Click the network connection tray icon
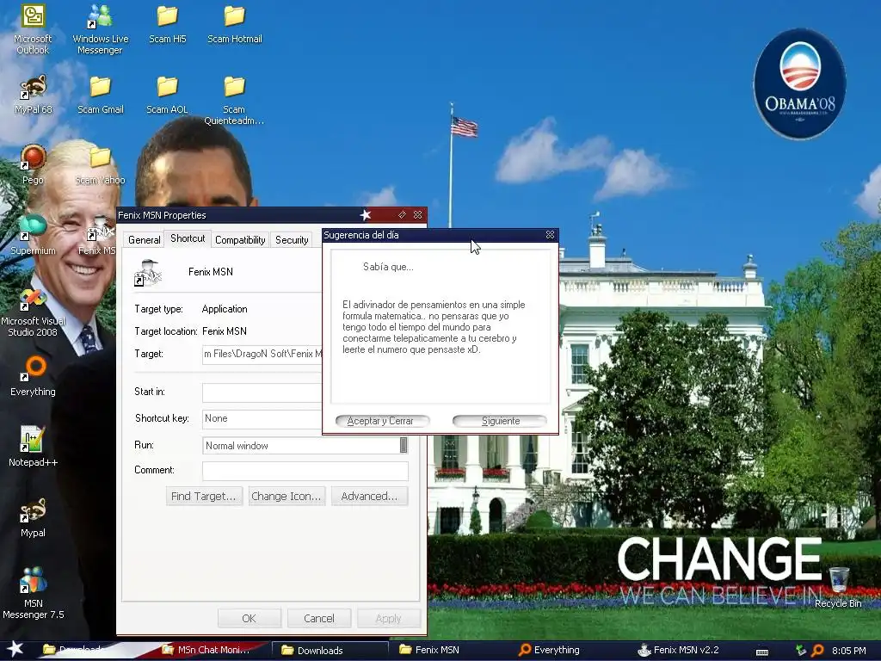This screenshot has height=661, width=881. pyautogui.click(x=801, y=651)
